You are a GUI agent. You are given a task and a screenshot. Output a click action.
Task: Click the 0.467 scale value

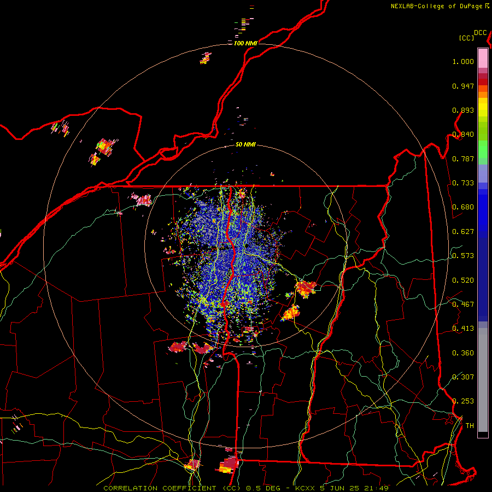463,304
